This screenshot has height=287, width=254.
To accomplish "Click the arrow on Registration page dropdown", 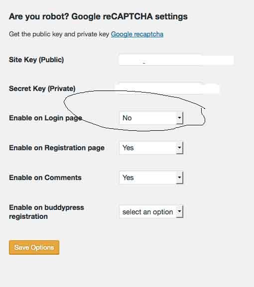I will point(180,148).
